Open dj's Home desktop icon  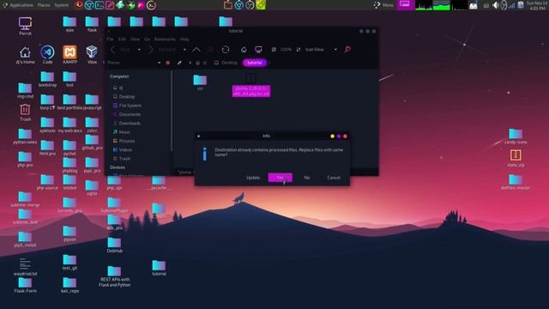[25, 55]
